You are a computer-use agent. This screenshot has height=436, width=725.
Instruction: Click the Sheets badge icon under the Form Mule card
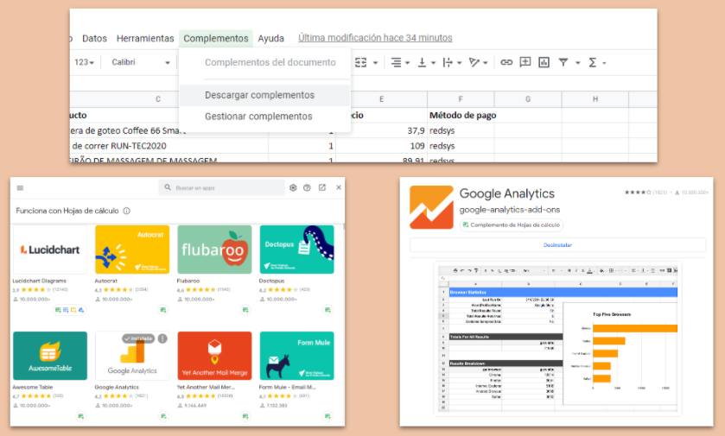(x=328, y=416)
